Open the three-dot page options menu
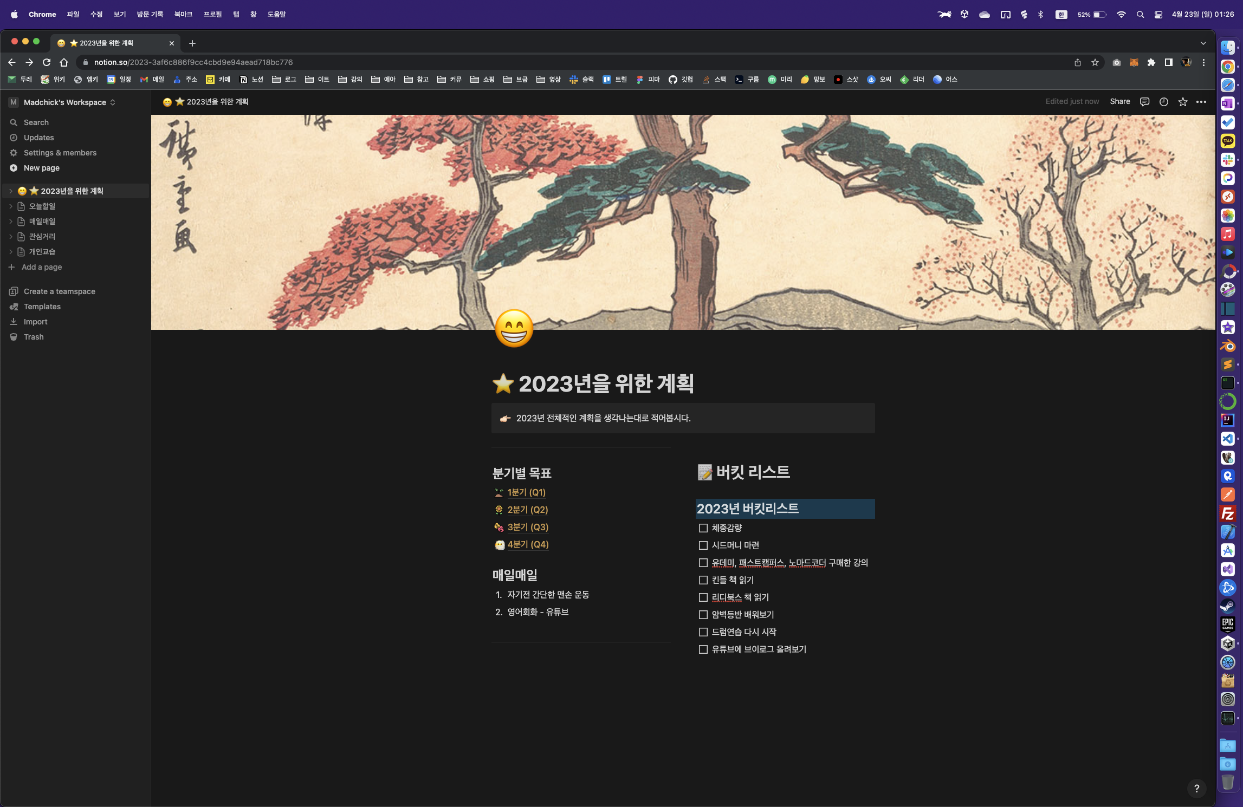The width and height of the screenshot is (1243, 807). tap(1201, 102)
